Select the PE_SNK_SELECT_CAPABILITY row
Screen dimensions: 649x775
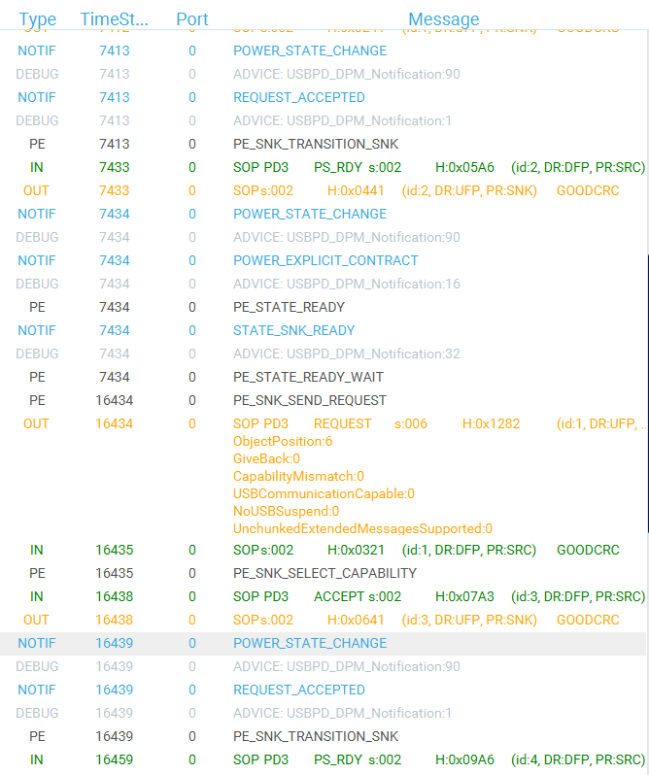(323, 573)
